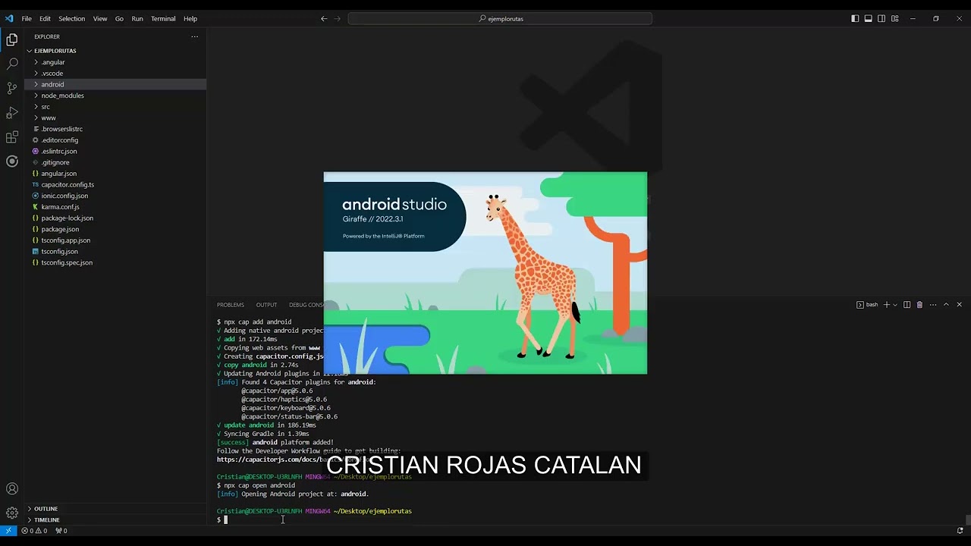The height and width of the screenshot is (546, 971).
Task: Toggle the secondary side bar layout icon
Action: pyautogui.click(x=881, y=18)
